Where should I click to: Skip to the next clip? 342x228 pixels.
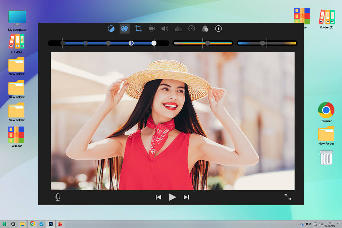pyautogui.click(x=186, y=197)
